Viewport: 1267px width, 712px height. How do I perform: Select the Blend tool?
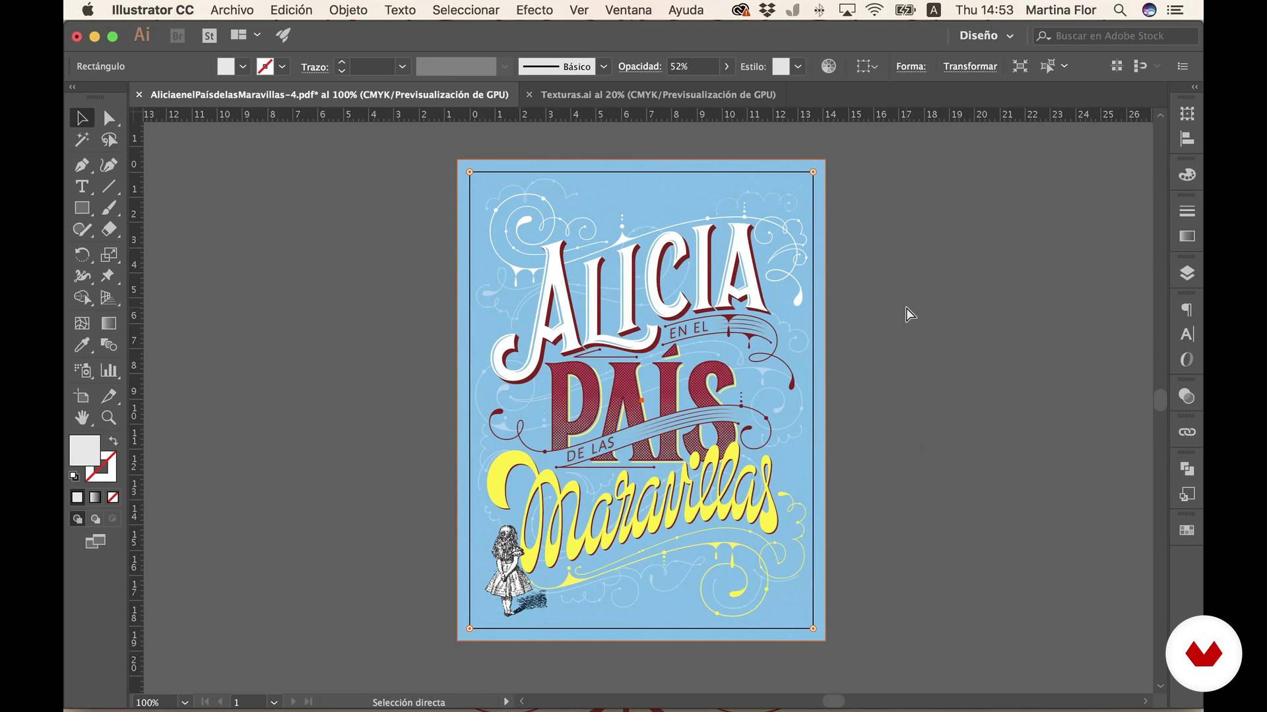coord(109,345)
